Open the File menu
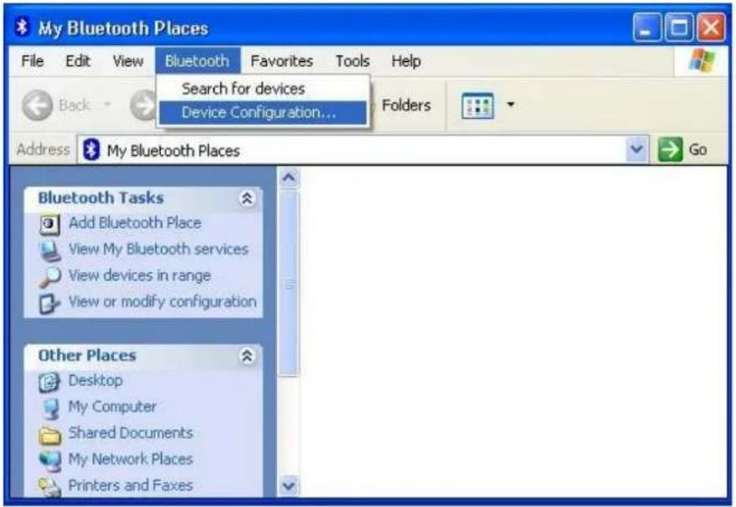The height and width of the screenshot is (507, 736). coord(33,61)
